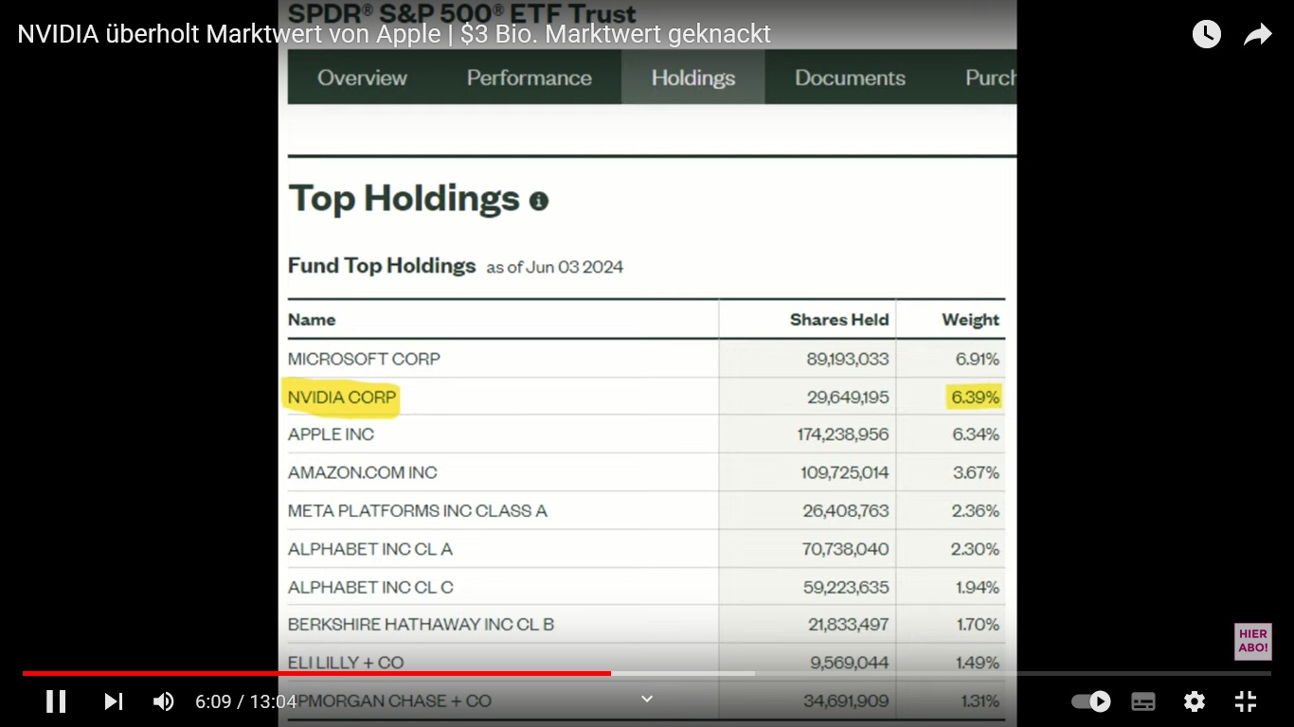Click the HIER ABO subscribe watermark
Viewport: 1294px width, 727px height.
[x=1252, y=641]
